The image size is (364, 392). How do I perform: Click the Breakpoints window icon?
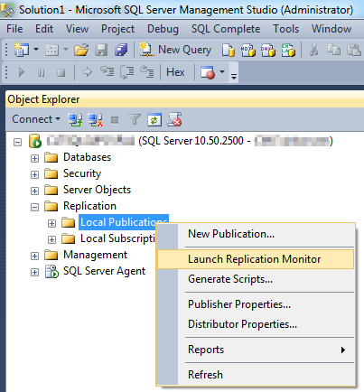pyautogui.click(x=208, y=72)
